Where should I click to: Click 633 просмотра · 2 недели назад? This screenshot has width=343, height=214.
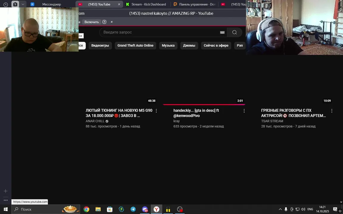coord(198,126)
